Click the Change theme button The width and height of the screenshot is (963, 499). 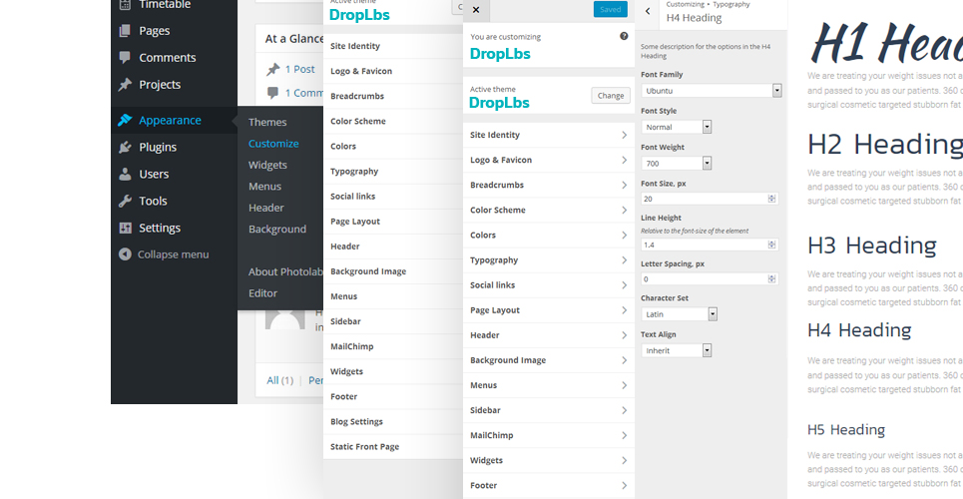611,95
